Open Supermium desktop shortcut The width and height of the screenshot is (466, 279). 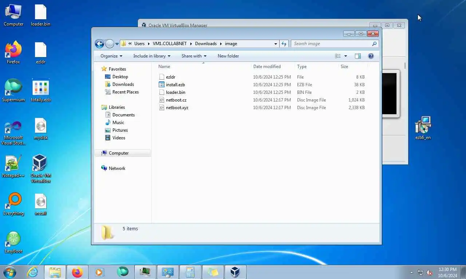(x=13, y=91)
